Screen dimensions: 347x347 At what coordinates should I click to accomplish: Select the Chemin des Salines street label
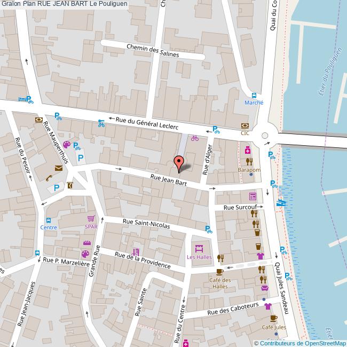[153, 51]
